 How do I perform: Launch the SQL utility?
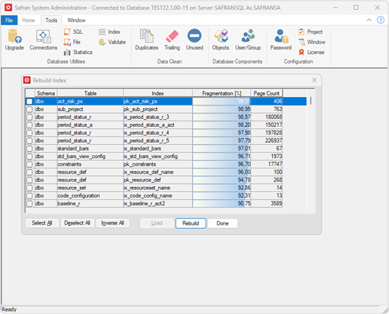(74, 32)
